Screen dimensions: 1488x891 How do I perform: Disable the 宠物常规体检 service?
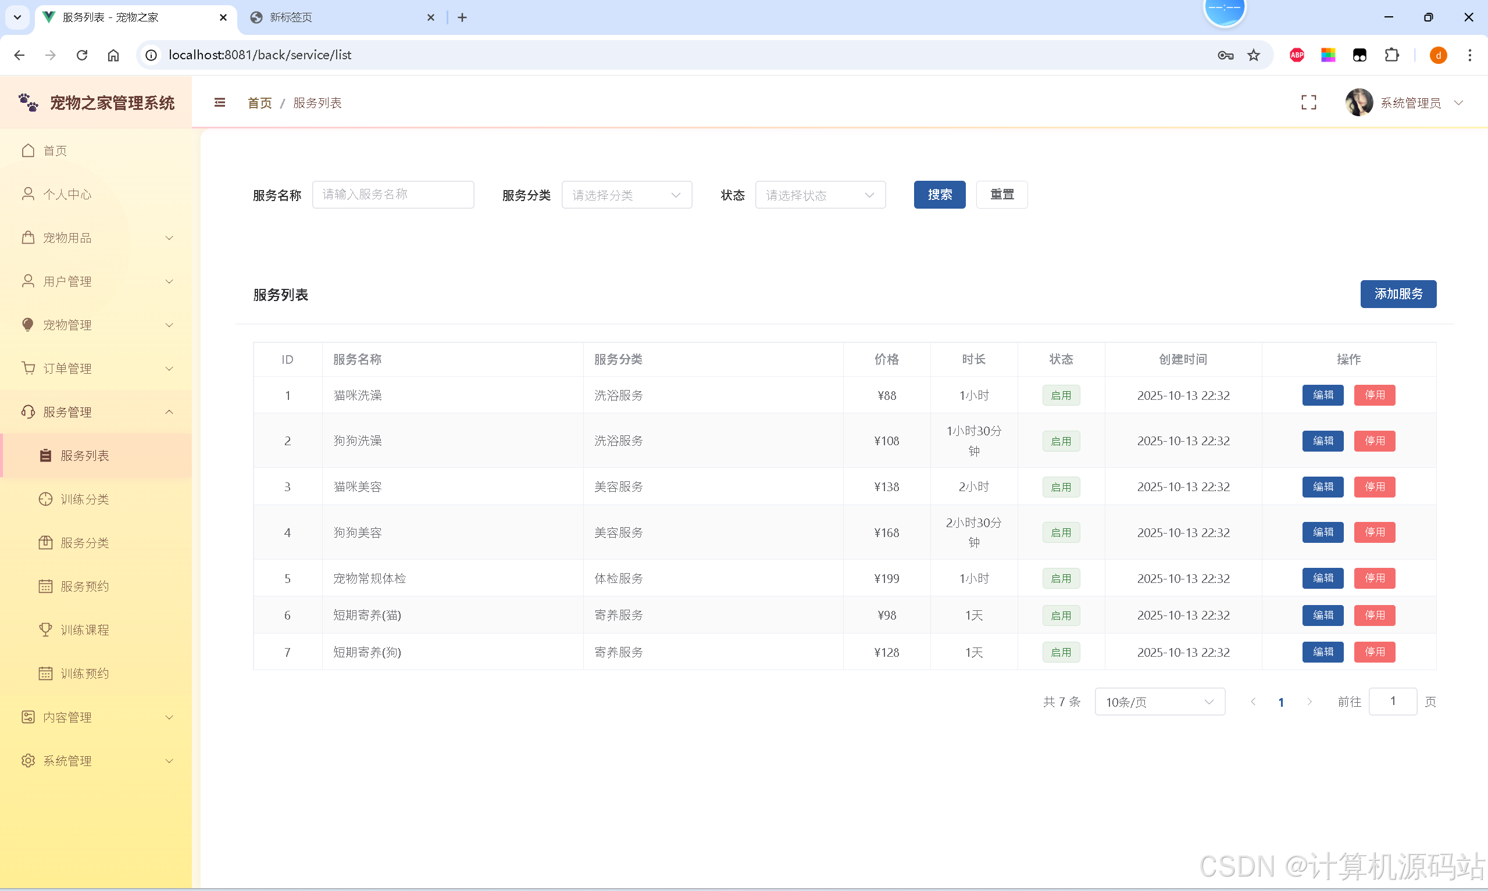coord(1374,578)
